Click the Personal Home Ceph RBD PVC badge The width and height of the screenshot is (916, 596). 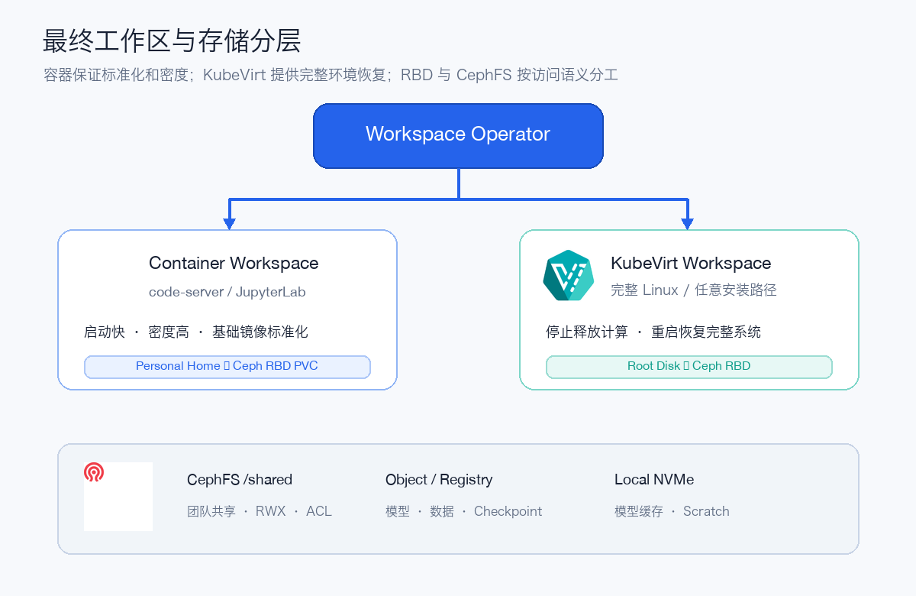(x=227, y=367)
